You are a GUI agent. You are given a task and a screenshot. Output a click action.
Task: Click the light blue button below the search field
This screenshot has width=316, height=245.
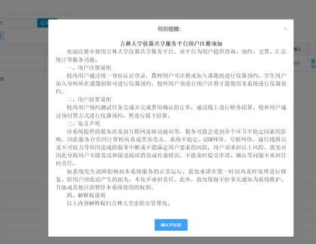click(x=2, y=35)
